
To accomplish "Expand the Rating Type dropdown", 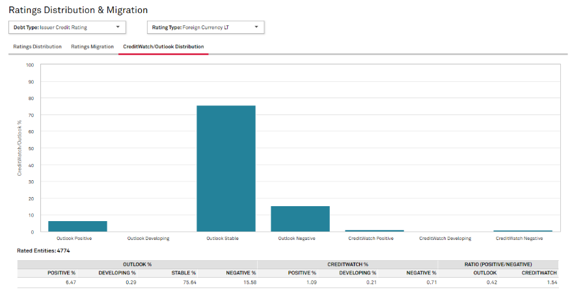I will (x=205, y=27).
